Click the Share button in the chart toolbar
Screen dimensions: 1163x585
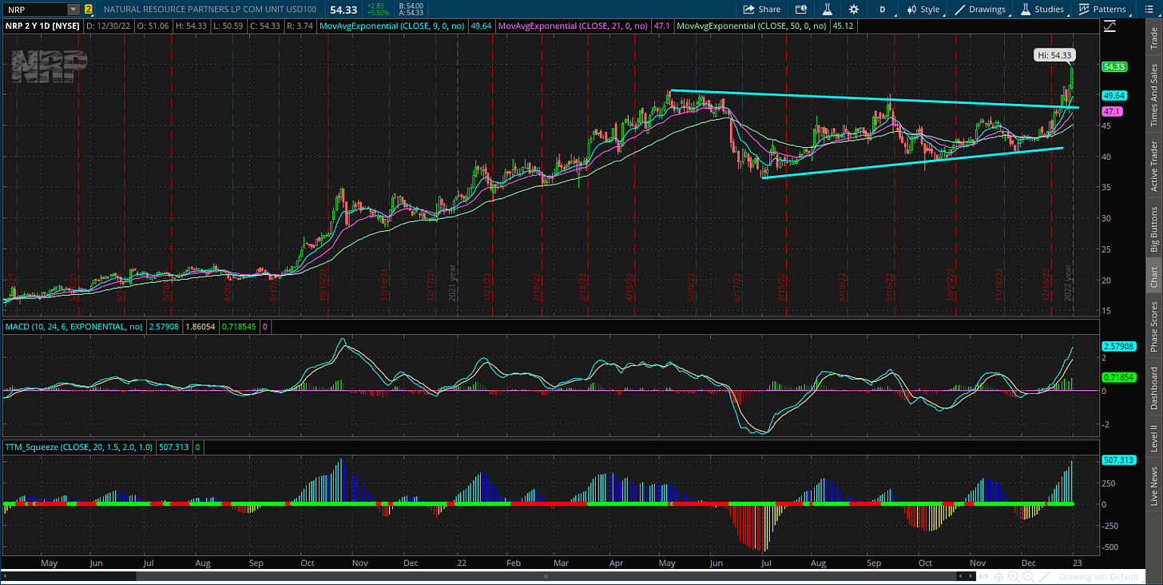762,10
